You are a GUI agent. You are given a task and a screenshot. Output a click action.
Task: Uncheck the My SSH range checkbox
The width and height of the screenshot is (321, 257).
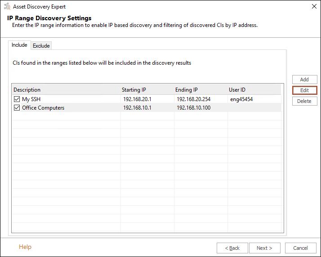[17, 99]
